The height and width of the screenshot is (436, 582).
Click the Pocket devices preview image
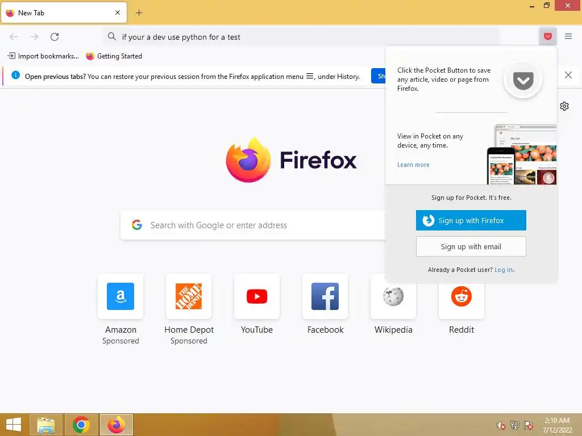(522, 154)
